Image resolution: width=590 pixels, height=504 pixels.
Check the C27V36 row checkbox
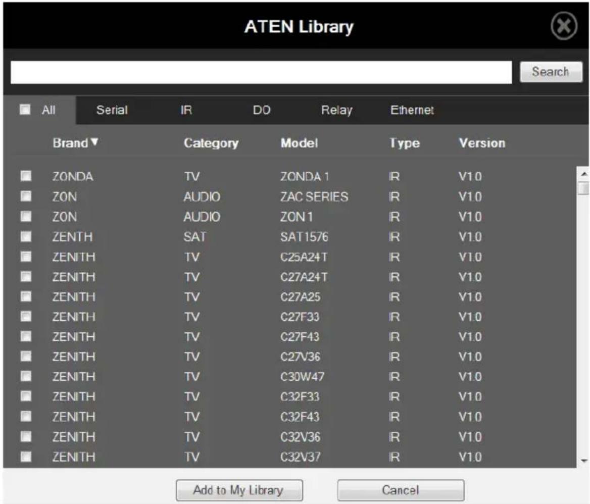pyautogui.click(x=26, y=356)
